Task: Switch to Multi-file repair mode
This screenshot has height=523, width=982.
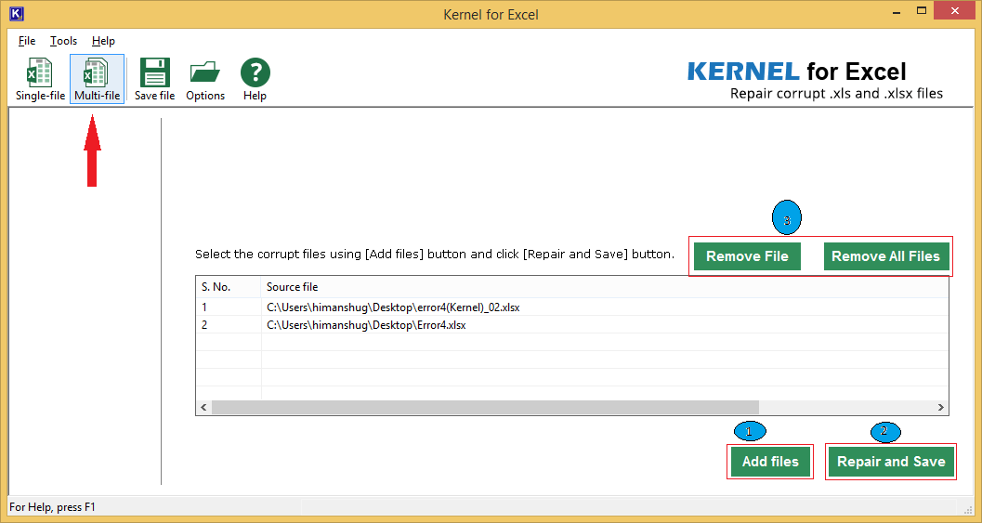Action: click(97, 79)
